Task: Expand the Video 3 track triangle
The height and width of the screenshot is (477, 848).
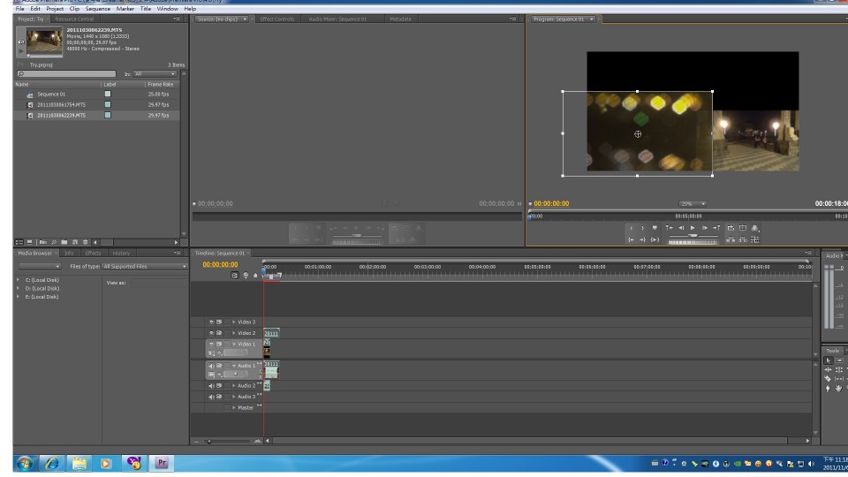Action: (x=233, y=322)
